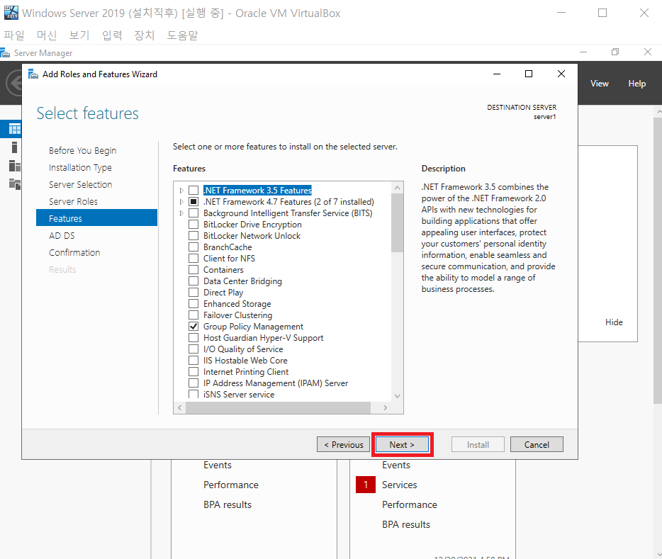
Task: Click the Add Roles and Features Wizard title icon
Action: pos(33,74)
